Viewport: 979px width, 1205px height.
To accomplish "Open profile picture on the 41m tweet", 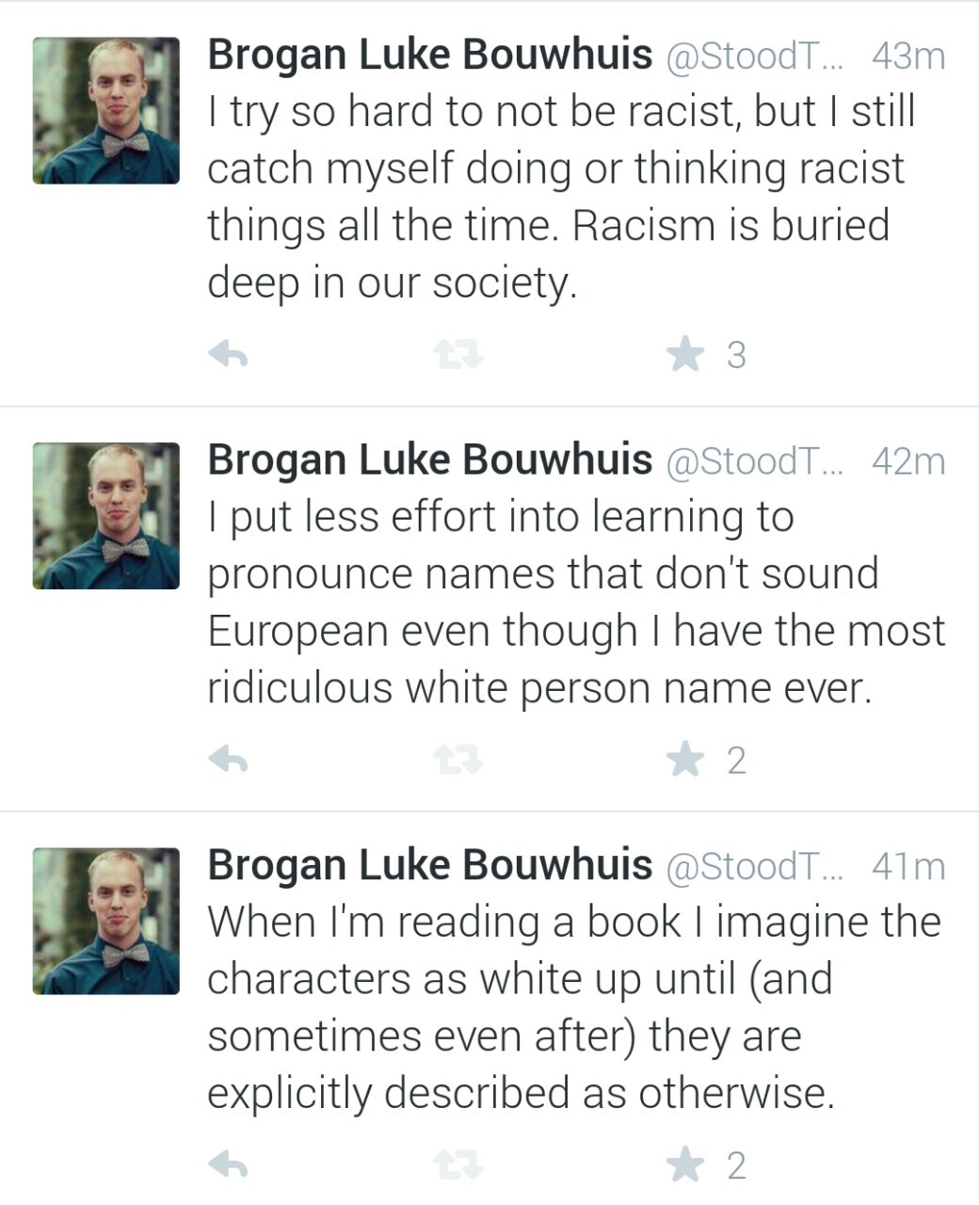I will click(105, 921).
